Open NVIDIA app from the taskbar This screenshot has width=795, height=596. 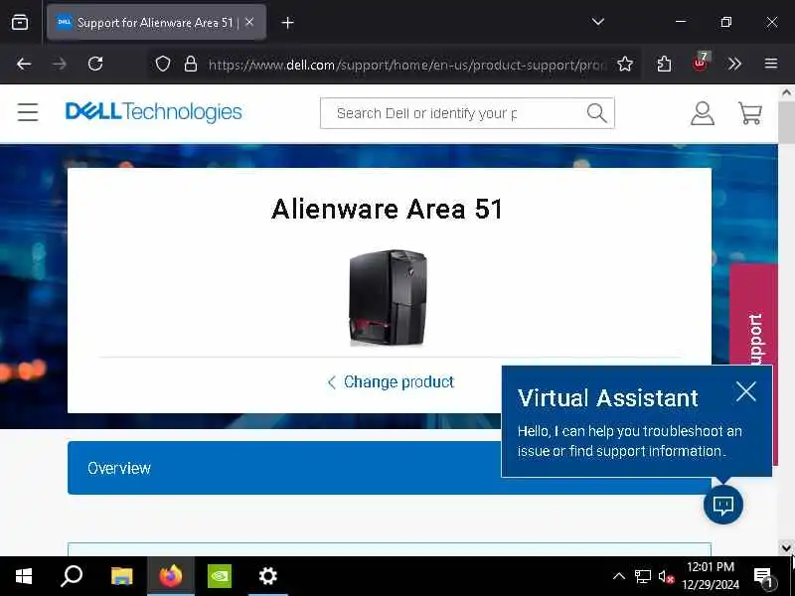point(220,576)
